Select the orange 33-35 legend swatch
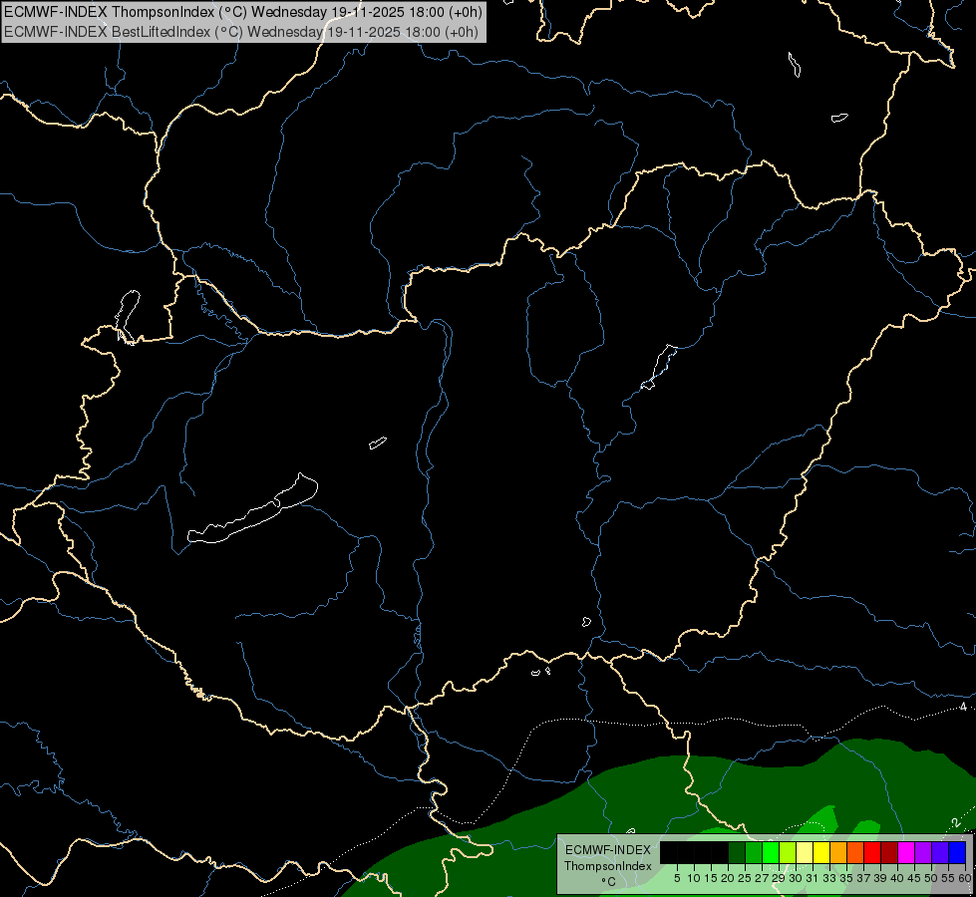Screen dimensions: 976x897 (x=838, y=852)
